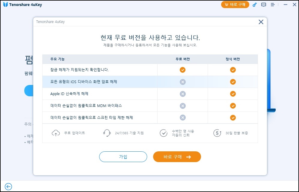299x192 pixels.
Task: Click the 정식 버전 column header
Action: [233, 59]
